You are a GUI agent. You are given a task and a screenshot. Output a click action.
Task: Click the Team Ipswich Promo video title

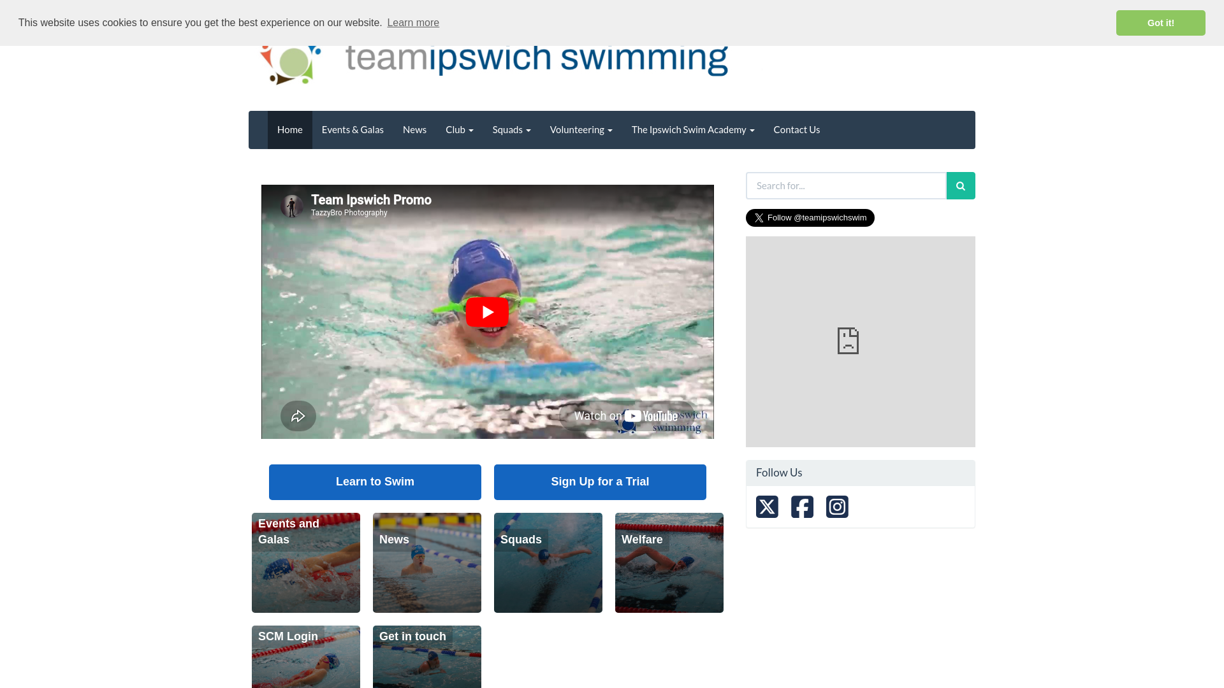(371, 200)
